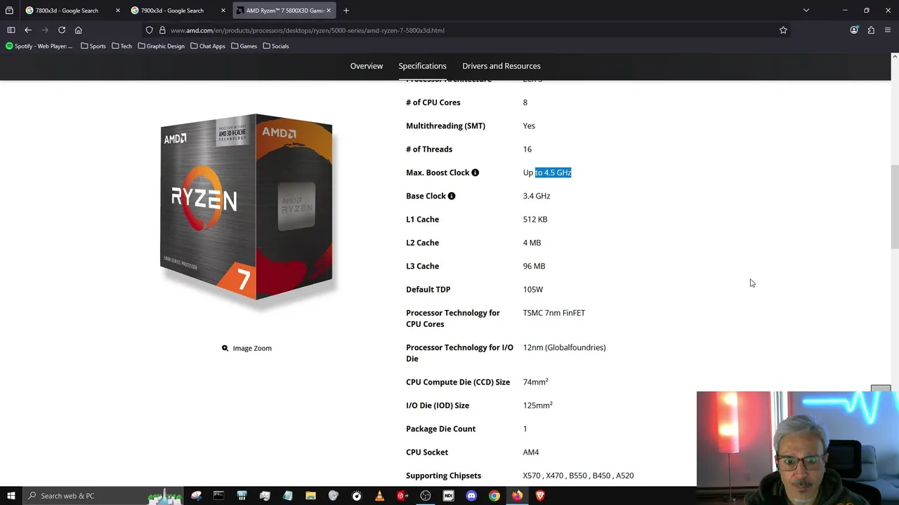Open the list all tabs dropdown
The width and height of the screenshot is (899, 505).
pyautogui.click(x=806, y=11)
